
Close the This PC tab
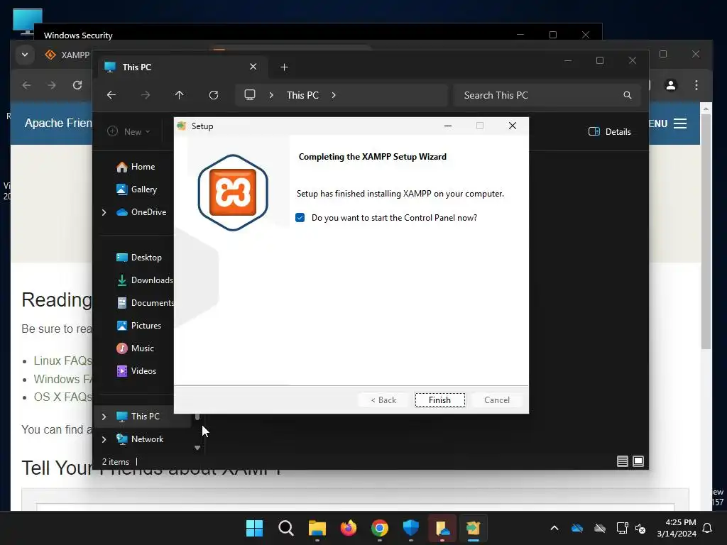(x=253, y=67)
